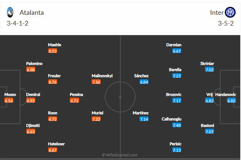Click Maehle's 6.53 rating badge
Screen dimensions: 241x160
point(53,51)
